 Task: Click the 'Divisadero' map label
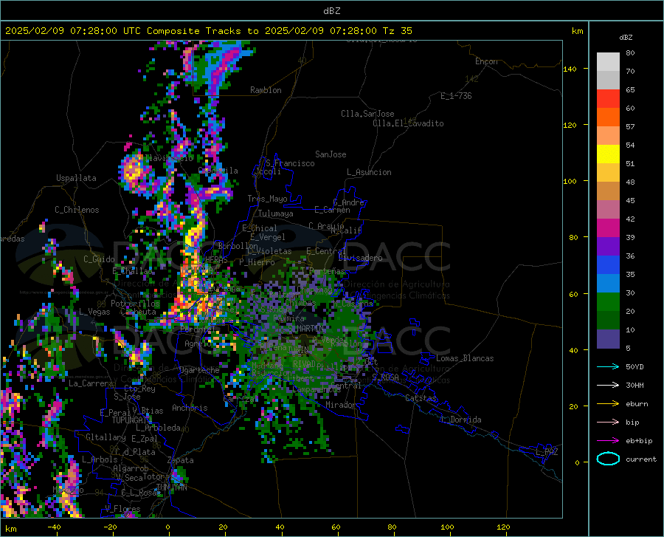[360, 258]
